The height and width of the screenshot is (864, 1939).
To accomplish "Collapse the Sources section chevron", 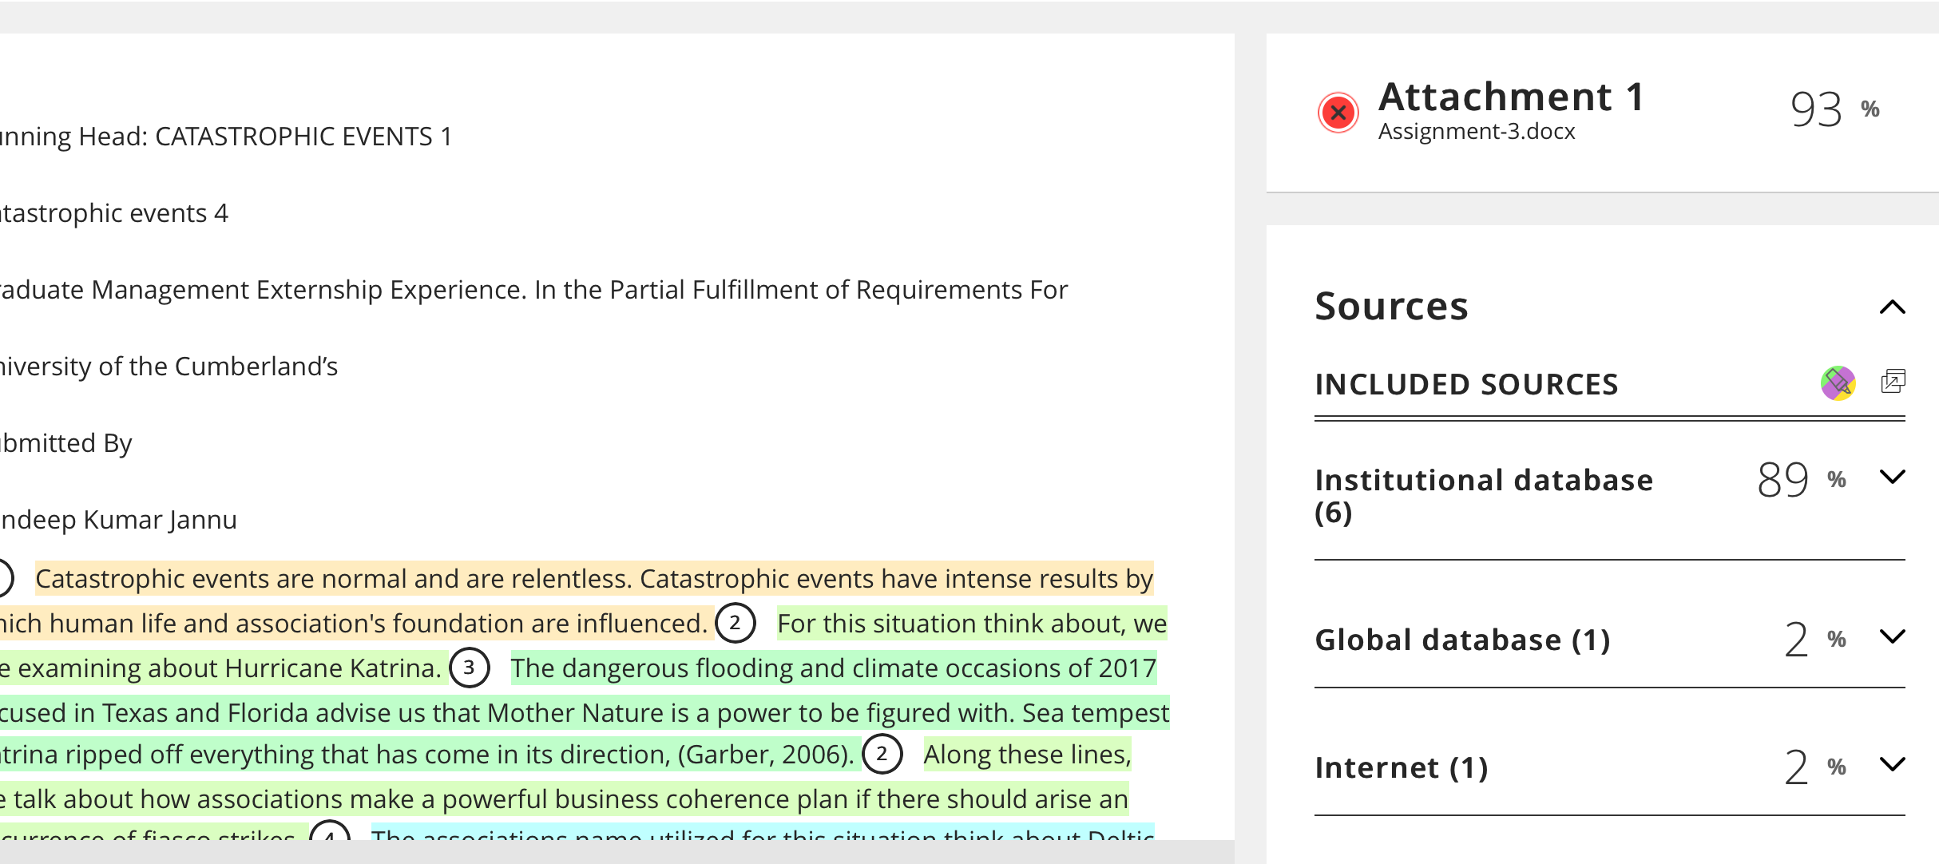I will 1893,307.
